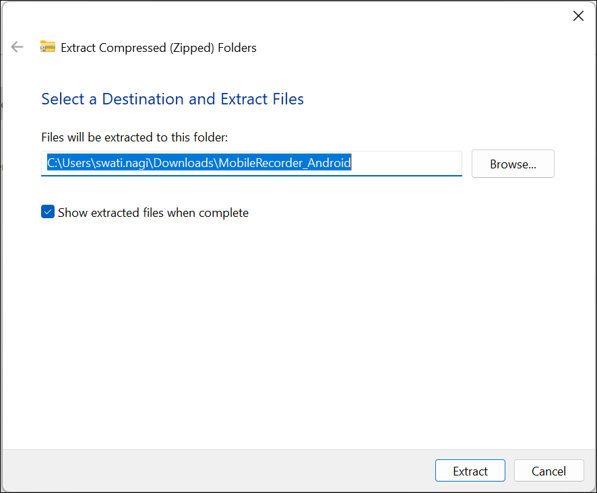Close the extract dialog with X
The height and width of the screenshot is (493, 597).
[x=578, y=16]
